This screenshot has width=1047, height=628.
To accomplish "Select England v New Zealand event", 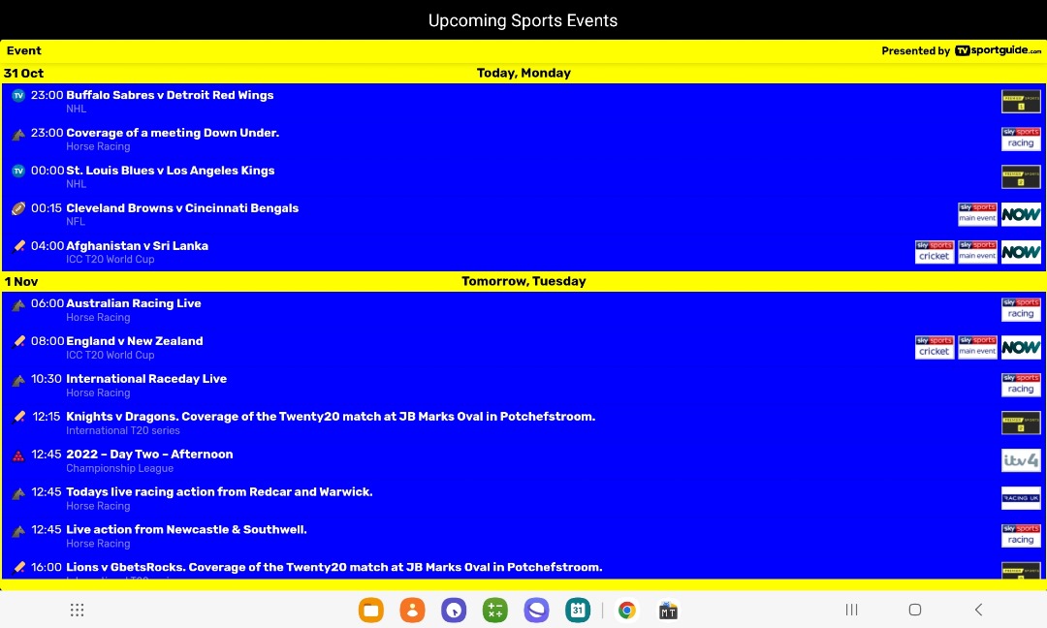I will [135, 341].
